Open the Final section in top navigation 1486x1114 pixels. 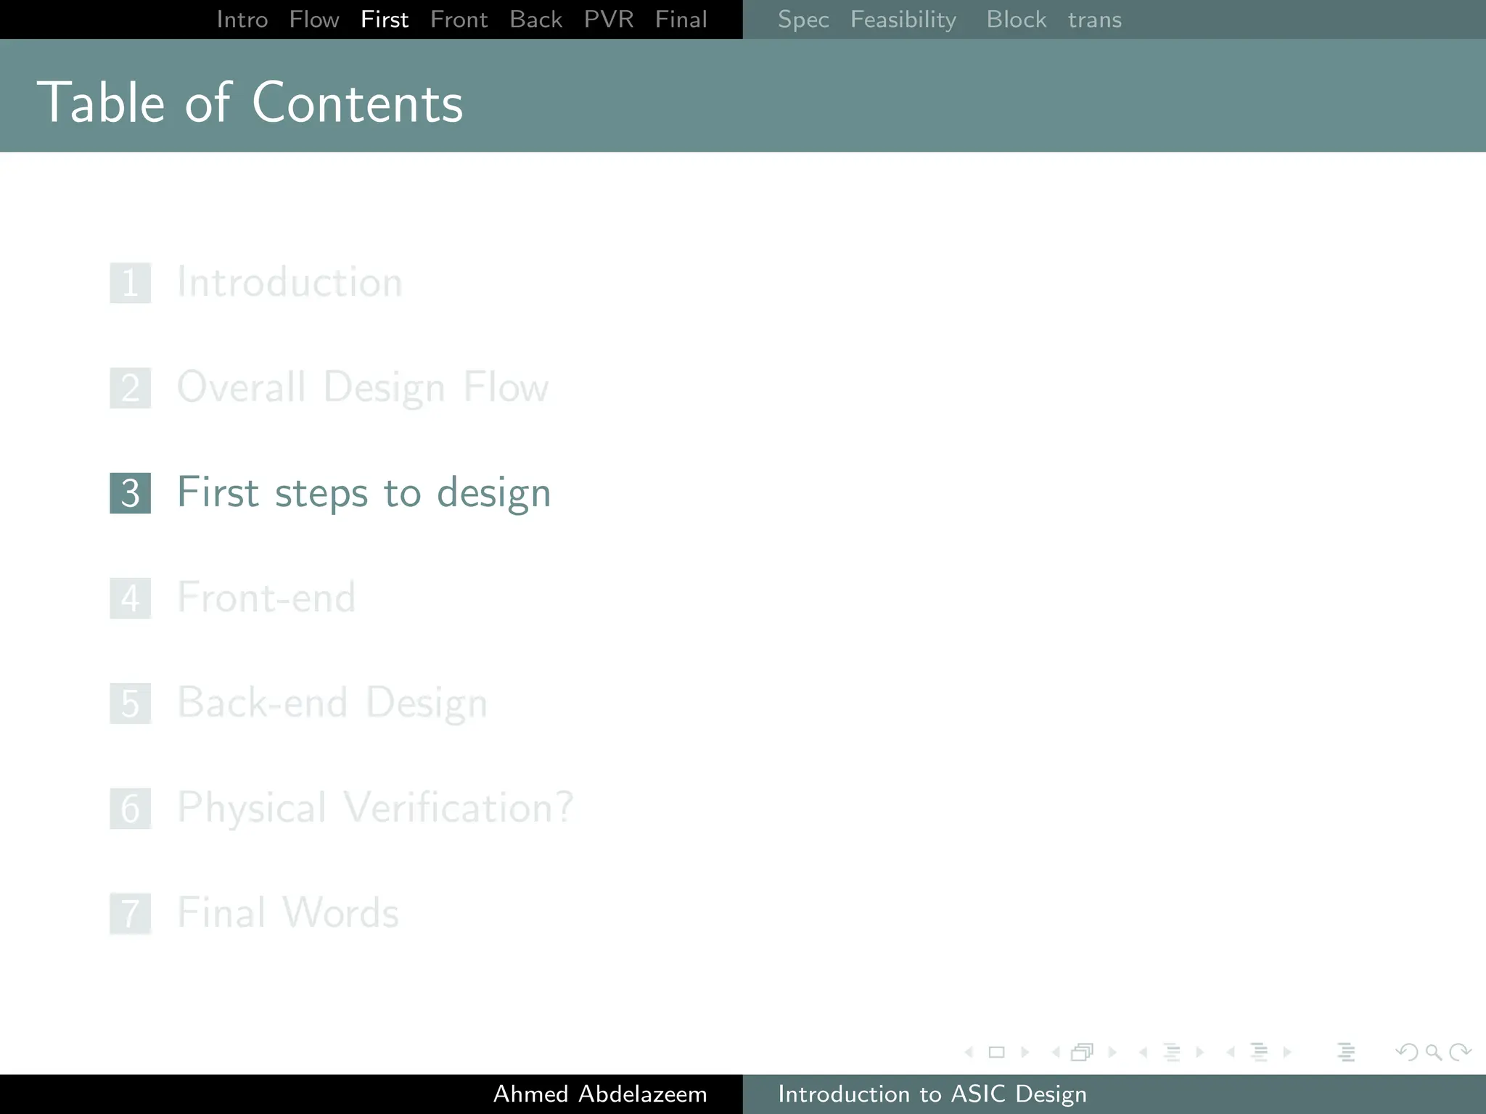pyautogui.click(x=681, y=20)
